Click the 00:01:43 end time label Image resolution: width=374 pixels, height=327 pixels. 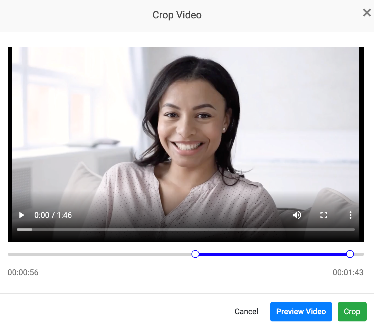coord(348,272)
